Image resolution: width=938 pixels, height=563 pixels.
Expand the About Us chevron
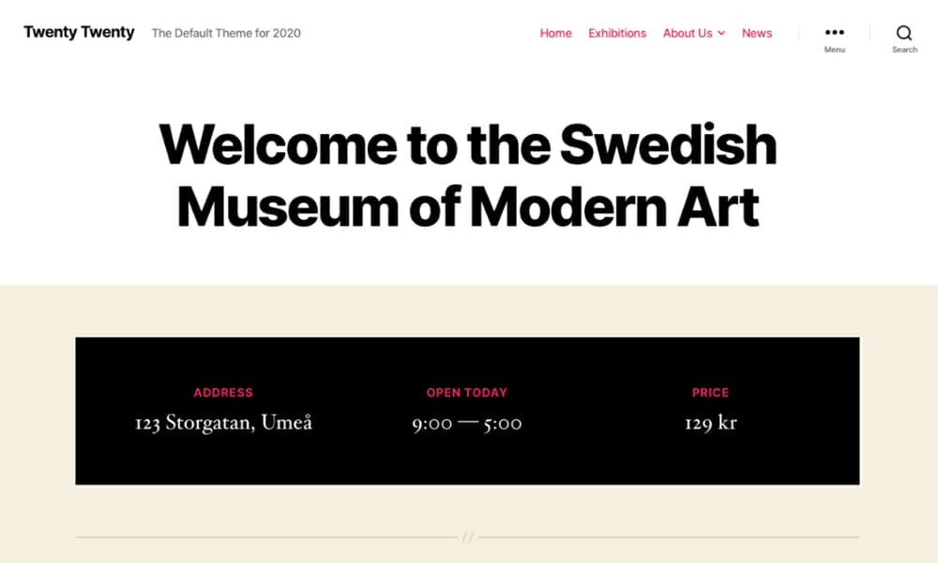pyautogui.click(x=721, y=33)
